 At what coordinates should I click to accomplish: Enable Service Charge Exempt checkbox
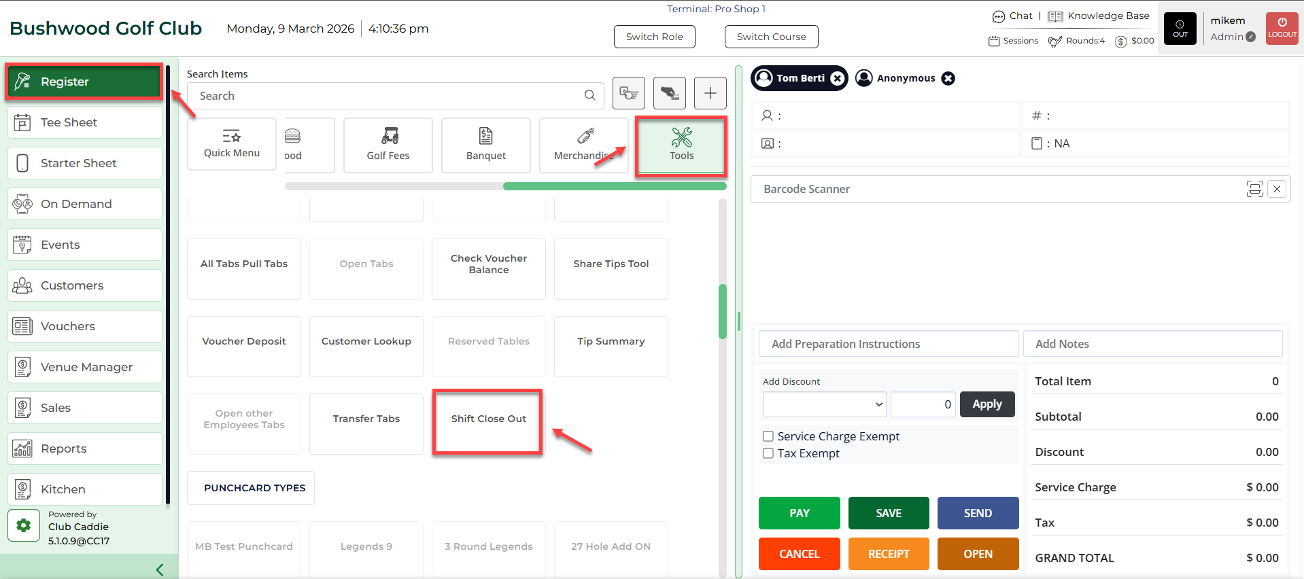click(768, 436)
